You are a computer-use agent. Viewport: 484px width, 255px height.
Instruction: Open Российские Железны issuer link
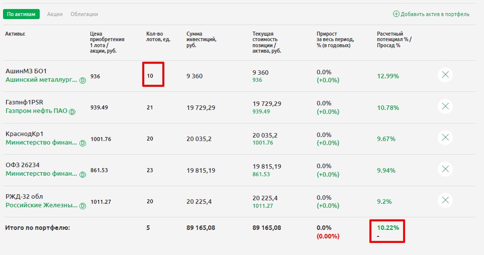point(41,205)
